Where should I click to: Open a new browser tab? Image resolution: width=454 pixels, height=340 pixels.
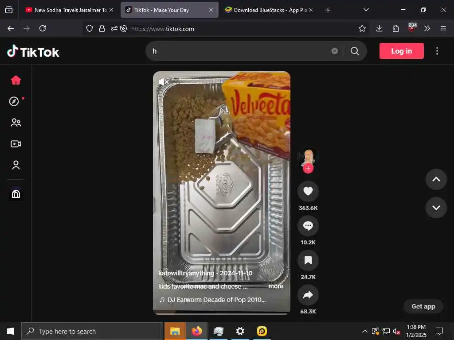pos(328,10)
